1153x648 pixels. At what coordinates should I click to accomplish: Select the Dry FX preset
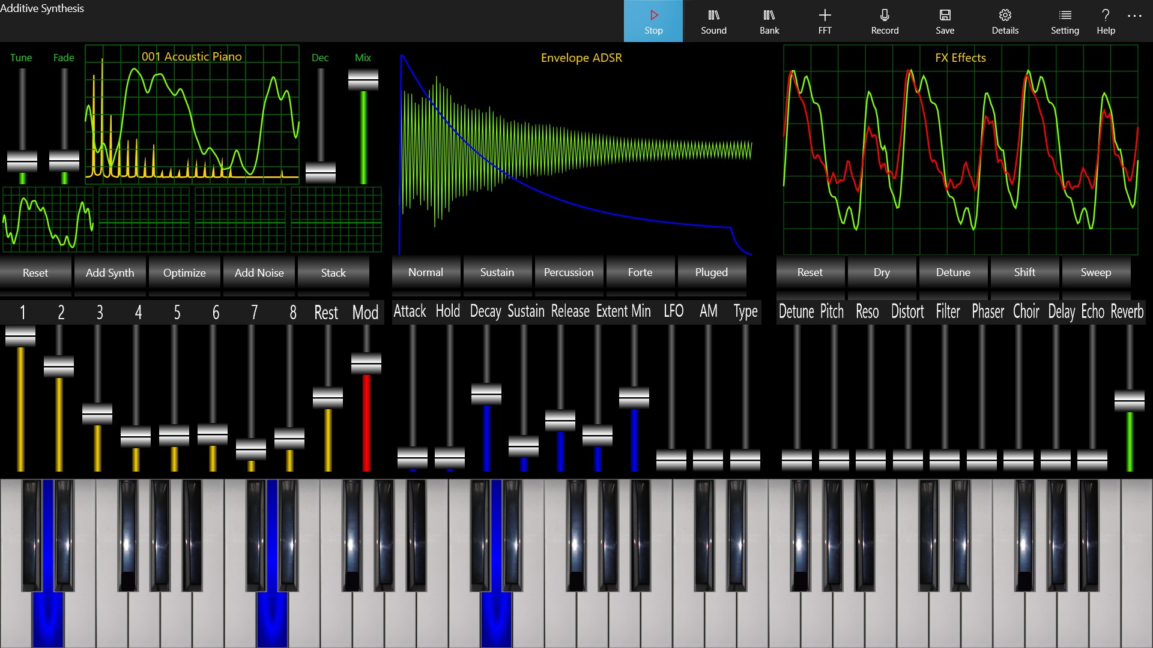click(x=882, y=272)
